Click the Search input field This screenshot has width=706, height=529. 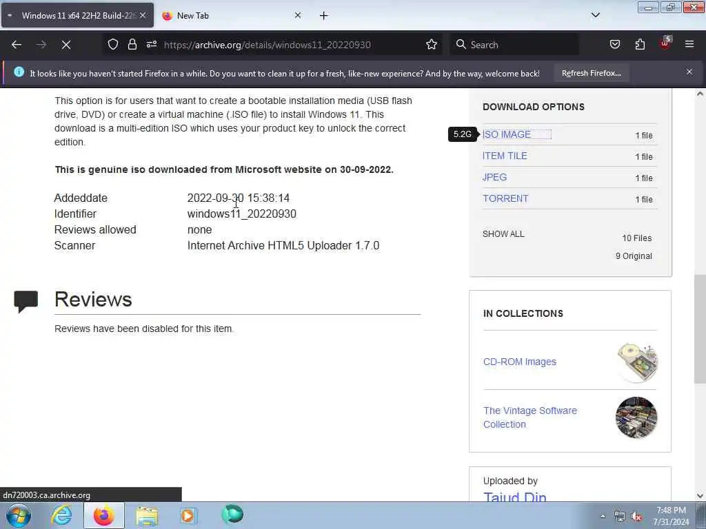pyautogui.click(x=514, y=45)
